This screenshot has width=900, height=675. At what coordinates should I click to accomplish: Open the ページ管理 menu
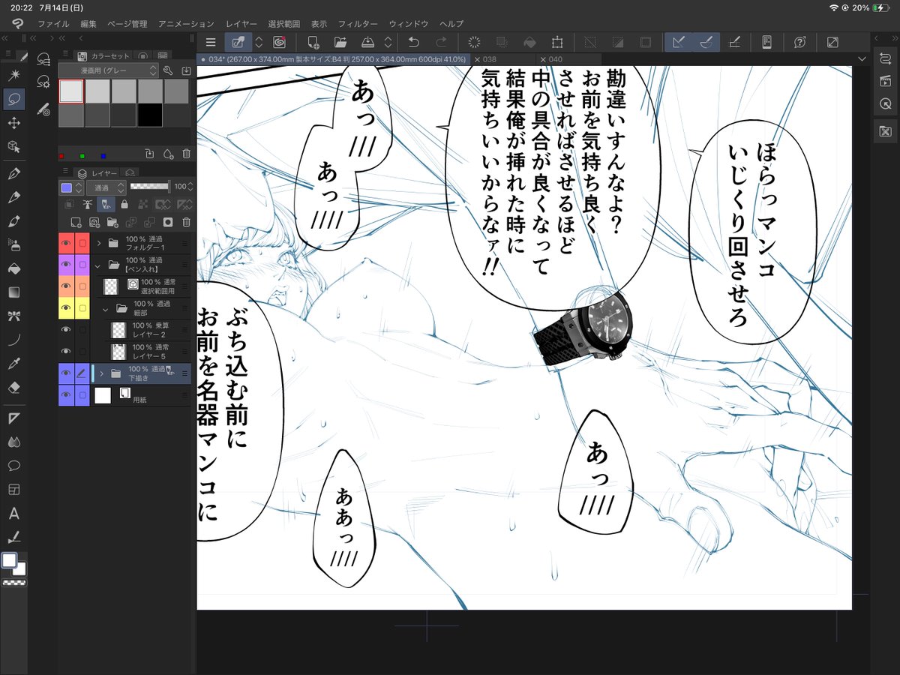(x=127, y=24)
